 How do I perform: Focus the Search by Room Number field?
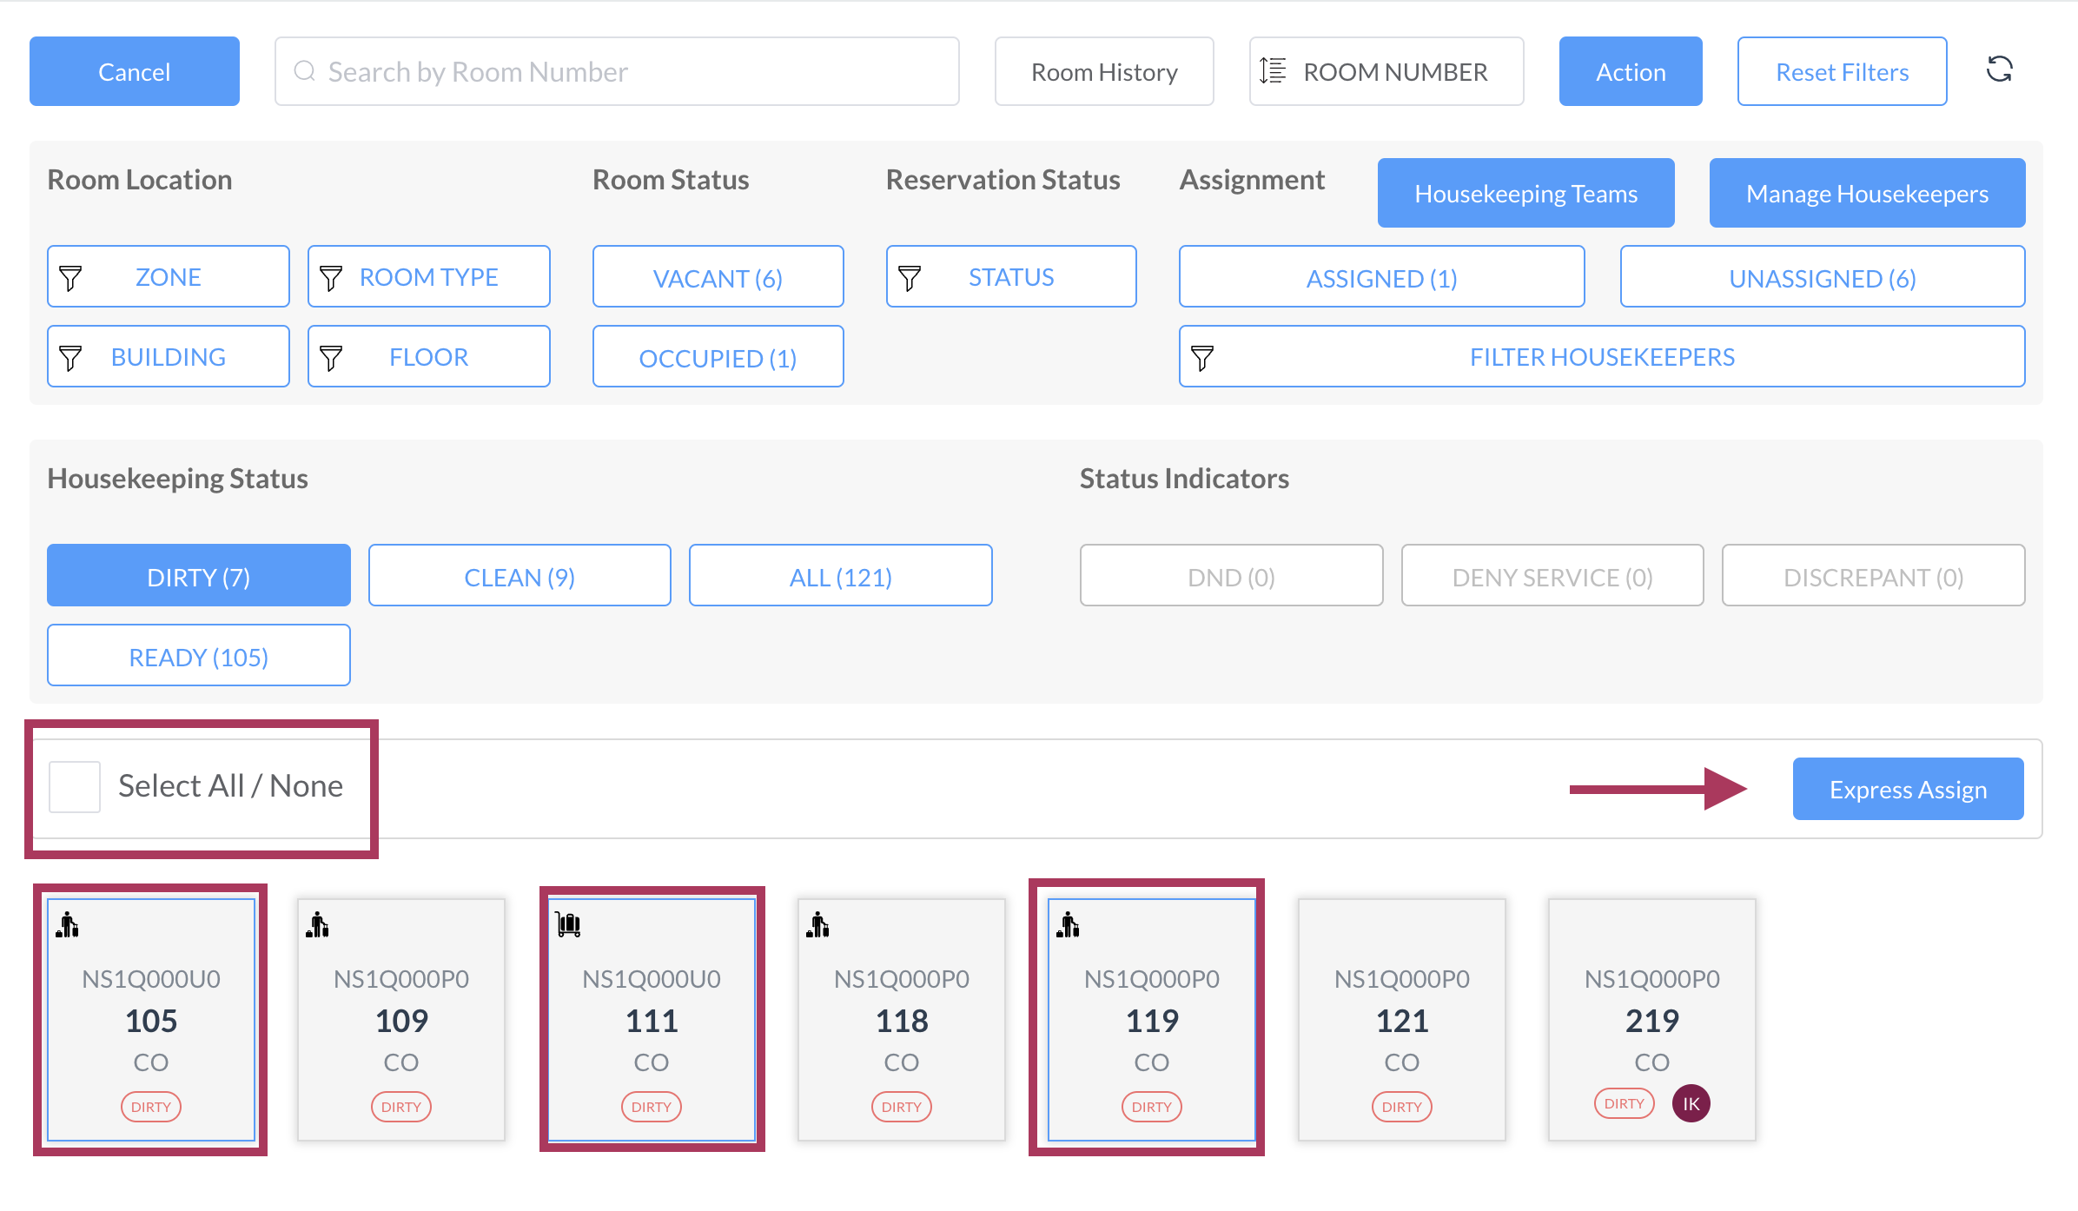click(617, 71)
